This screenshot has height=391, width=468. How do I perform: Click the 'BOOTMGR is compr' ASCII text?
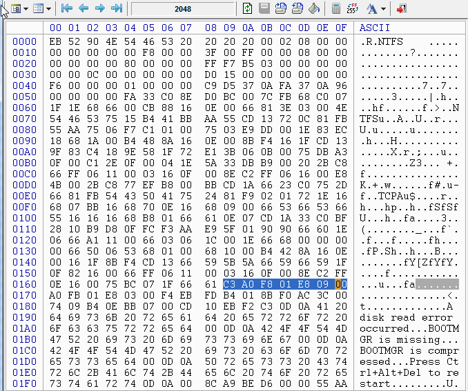coord(409,350)
